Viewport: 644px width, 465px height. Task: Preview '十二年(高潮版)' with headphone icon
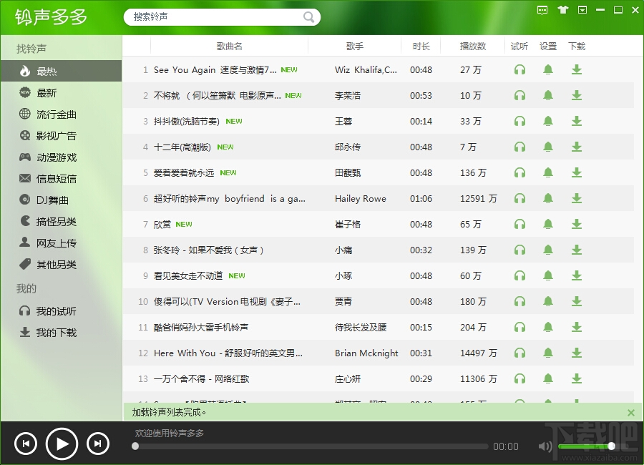tap(519, 147)
